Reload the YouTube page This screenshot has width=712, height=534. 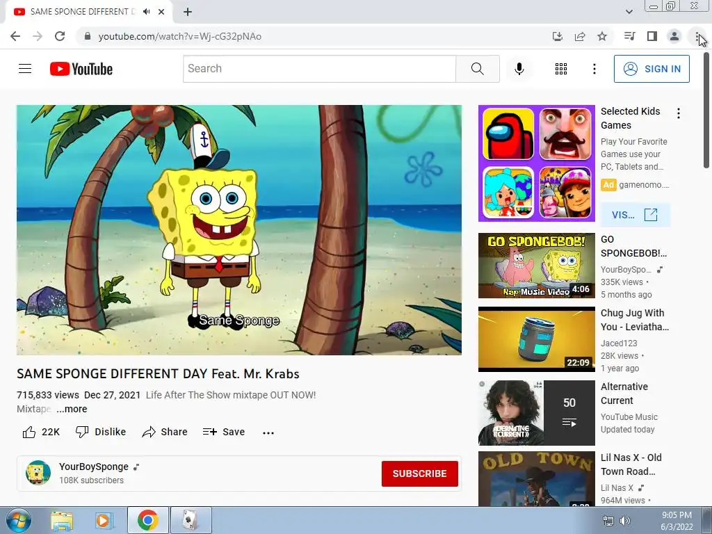point(60,36)
